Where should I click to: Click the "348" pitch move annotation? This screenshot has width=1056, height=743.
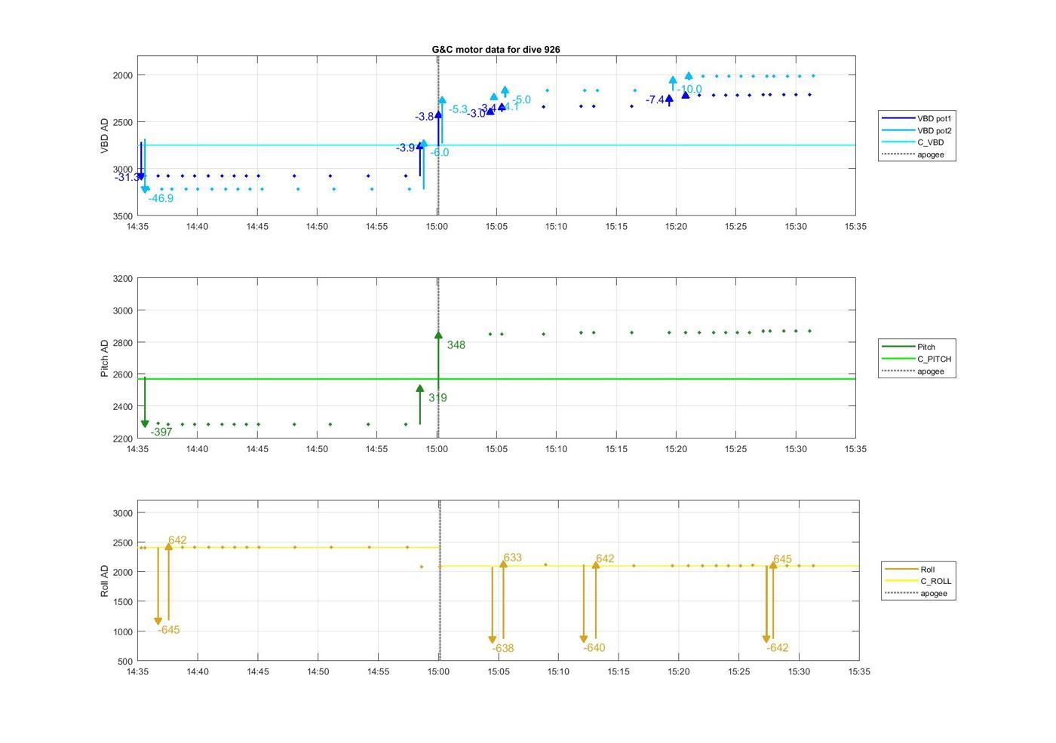pos(456,345)
